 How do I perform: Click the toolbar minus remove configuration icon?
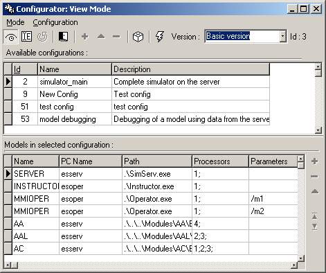click(116, 37)
